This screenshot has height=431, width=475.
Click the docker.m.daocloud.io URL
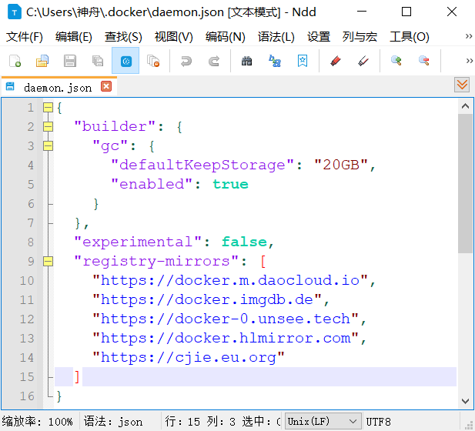click(230, 280)
